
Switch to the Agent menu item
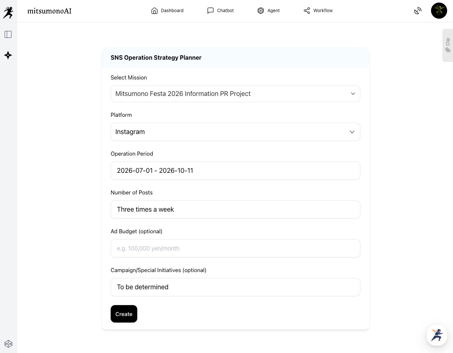tap(268, 11)
